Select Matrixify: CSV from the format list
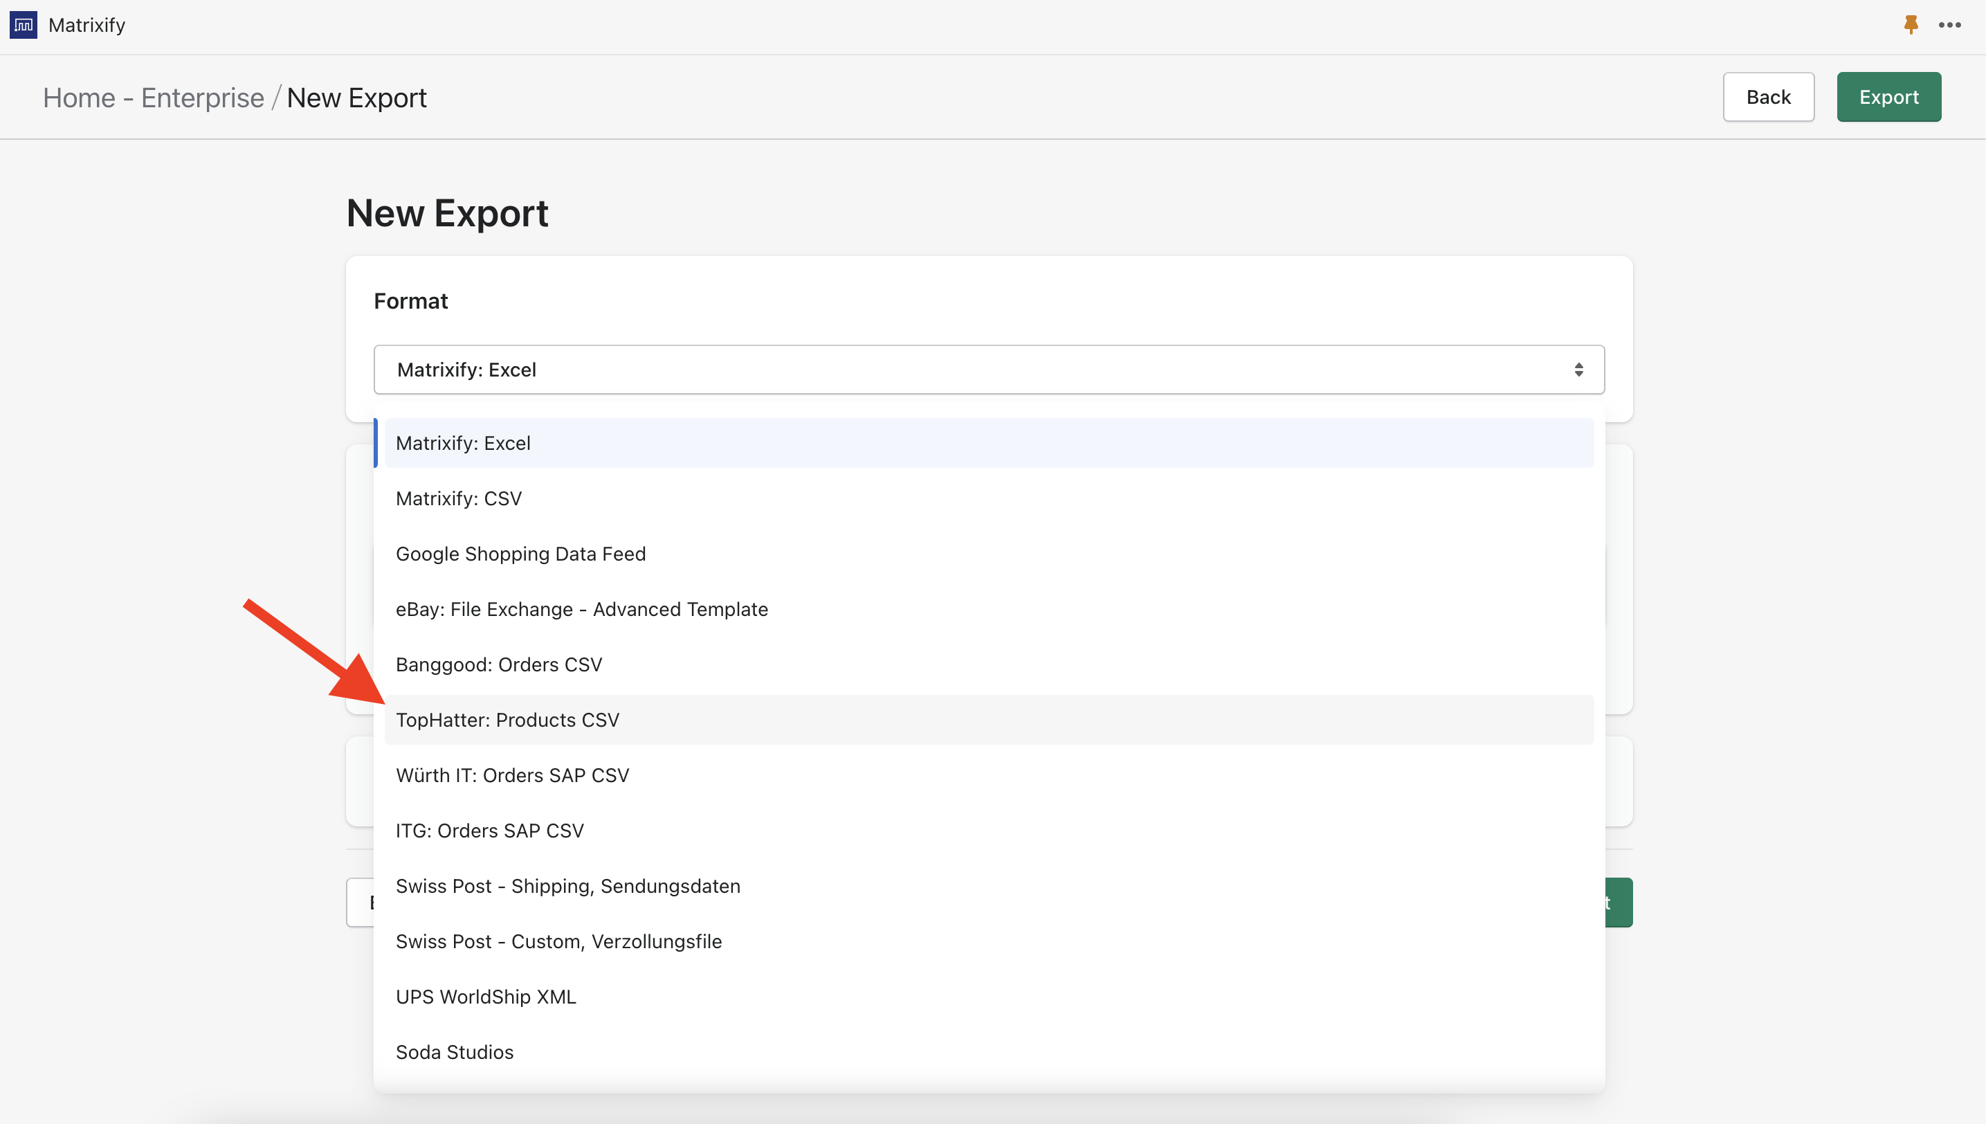The width and height of the screenshot is (1986, 1124). point(459,498)
